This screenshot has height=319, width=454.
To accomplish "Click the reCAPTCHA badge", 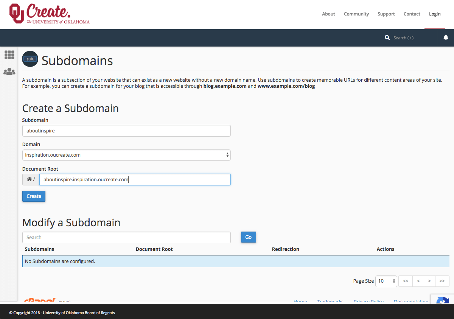I will coord(442,299).
